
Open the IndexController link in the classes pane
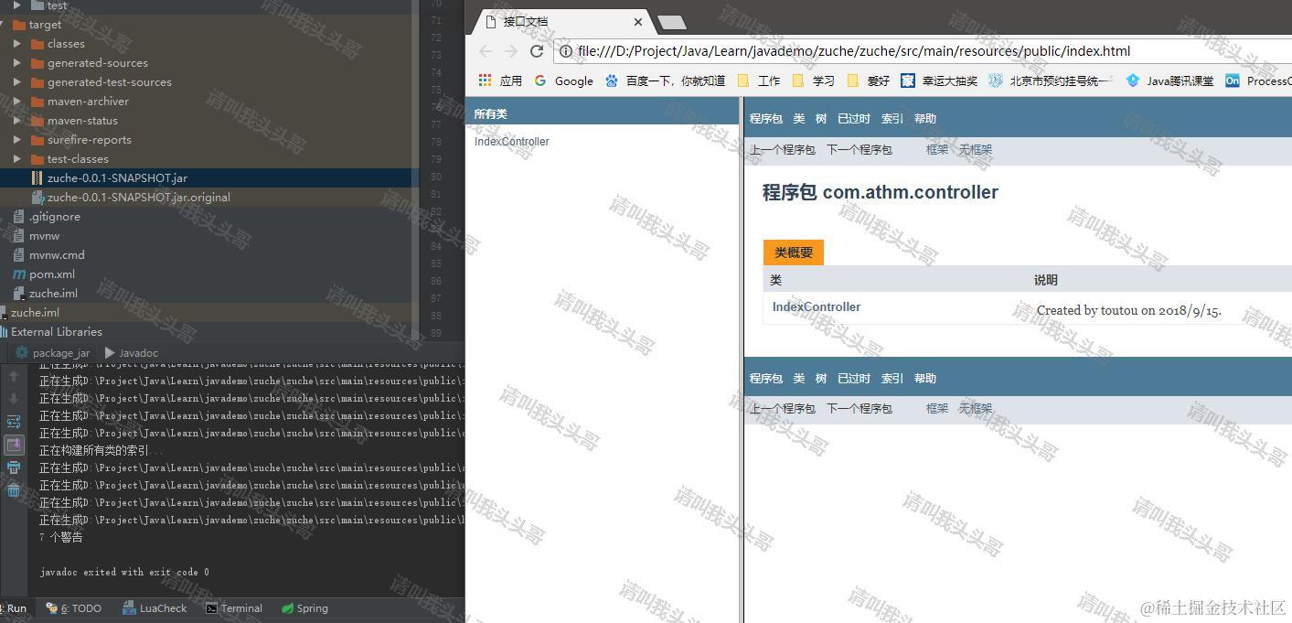511,141
